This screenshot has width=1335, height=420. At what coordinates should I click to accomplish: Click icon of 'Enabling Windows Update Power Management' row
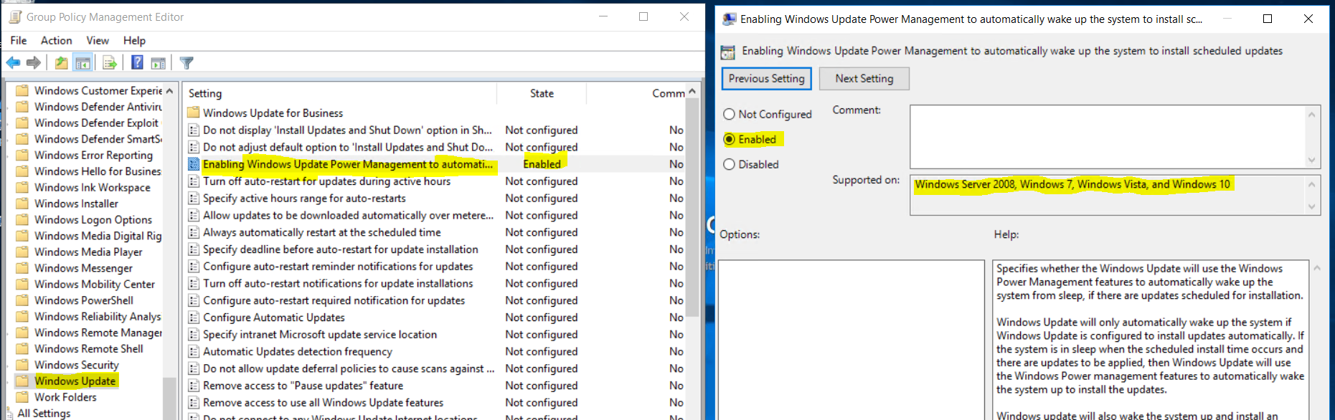[193, 164]
